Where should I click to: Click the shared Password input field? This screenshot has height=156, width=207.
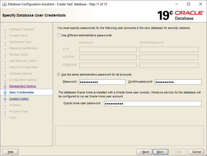coord(102,82)
